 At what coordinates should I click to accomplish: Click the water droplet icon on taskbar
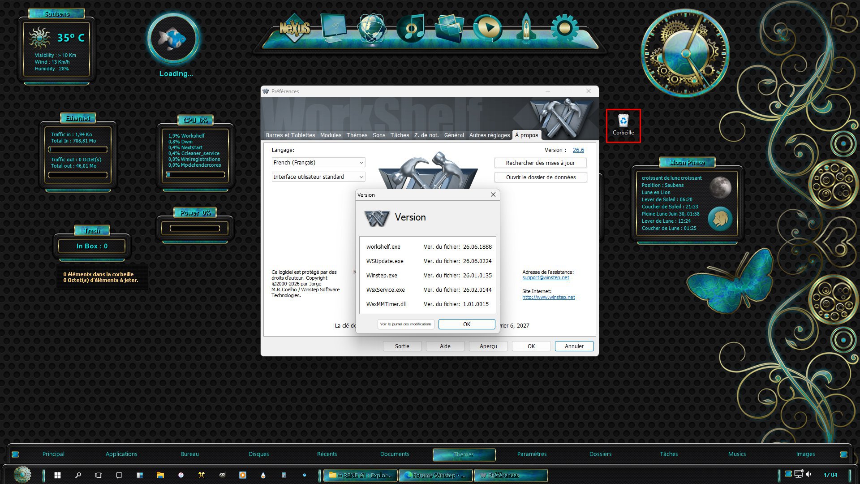click(263, 475)
